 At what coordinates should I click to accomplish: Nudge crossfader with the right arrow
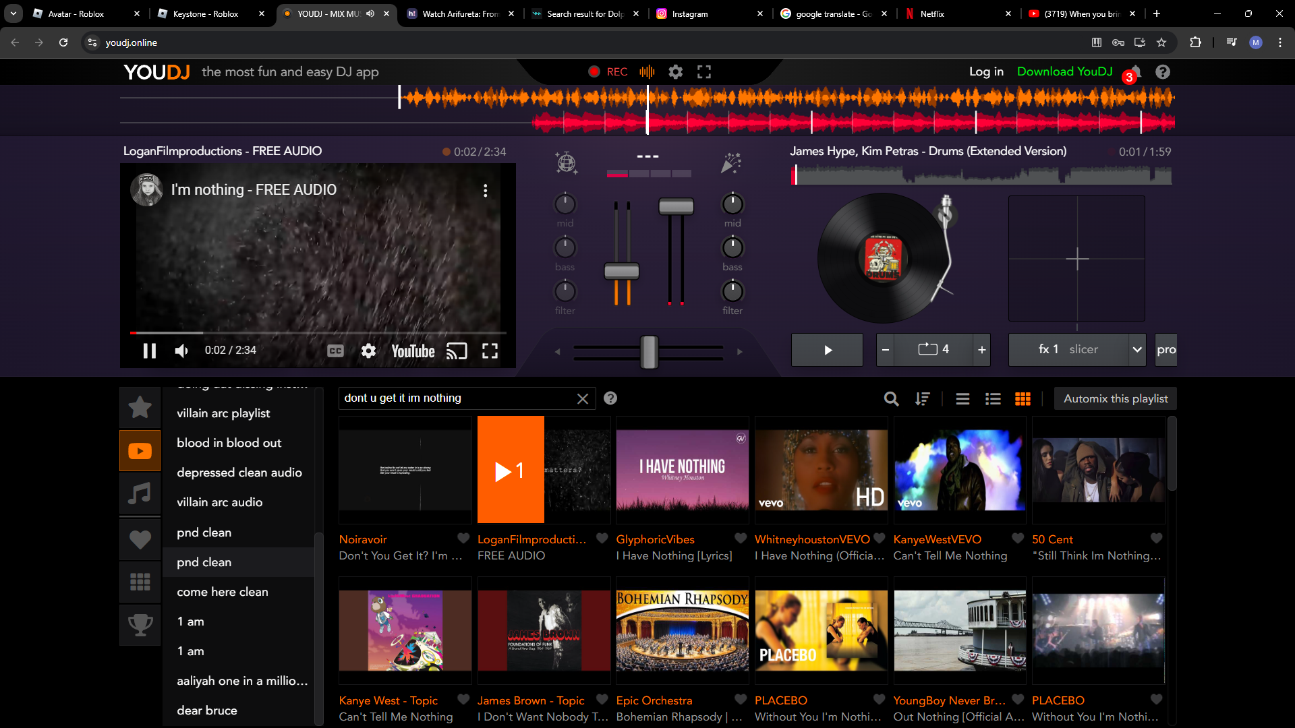click(740, 352)
